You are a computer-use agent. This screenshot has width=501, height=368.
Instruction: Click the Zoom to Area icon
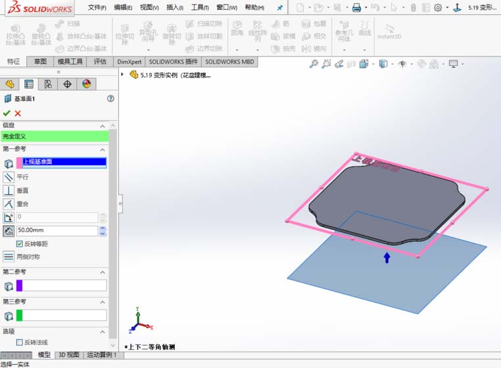[326, 64]
